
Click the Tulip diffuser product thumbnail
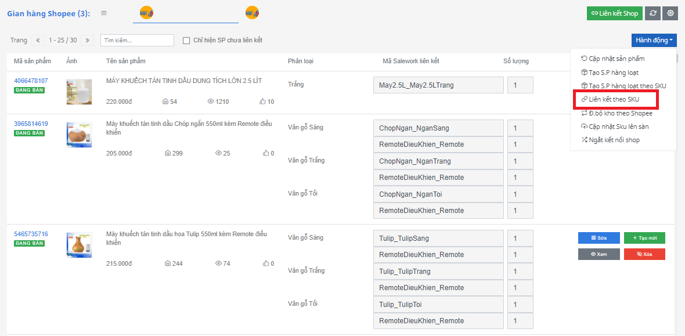pos(79,245)
